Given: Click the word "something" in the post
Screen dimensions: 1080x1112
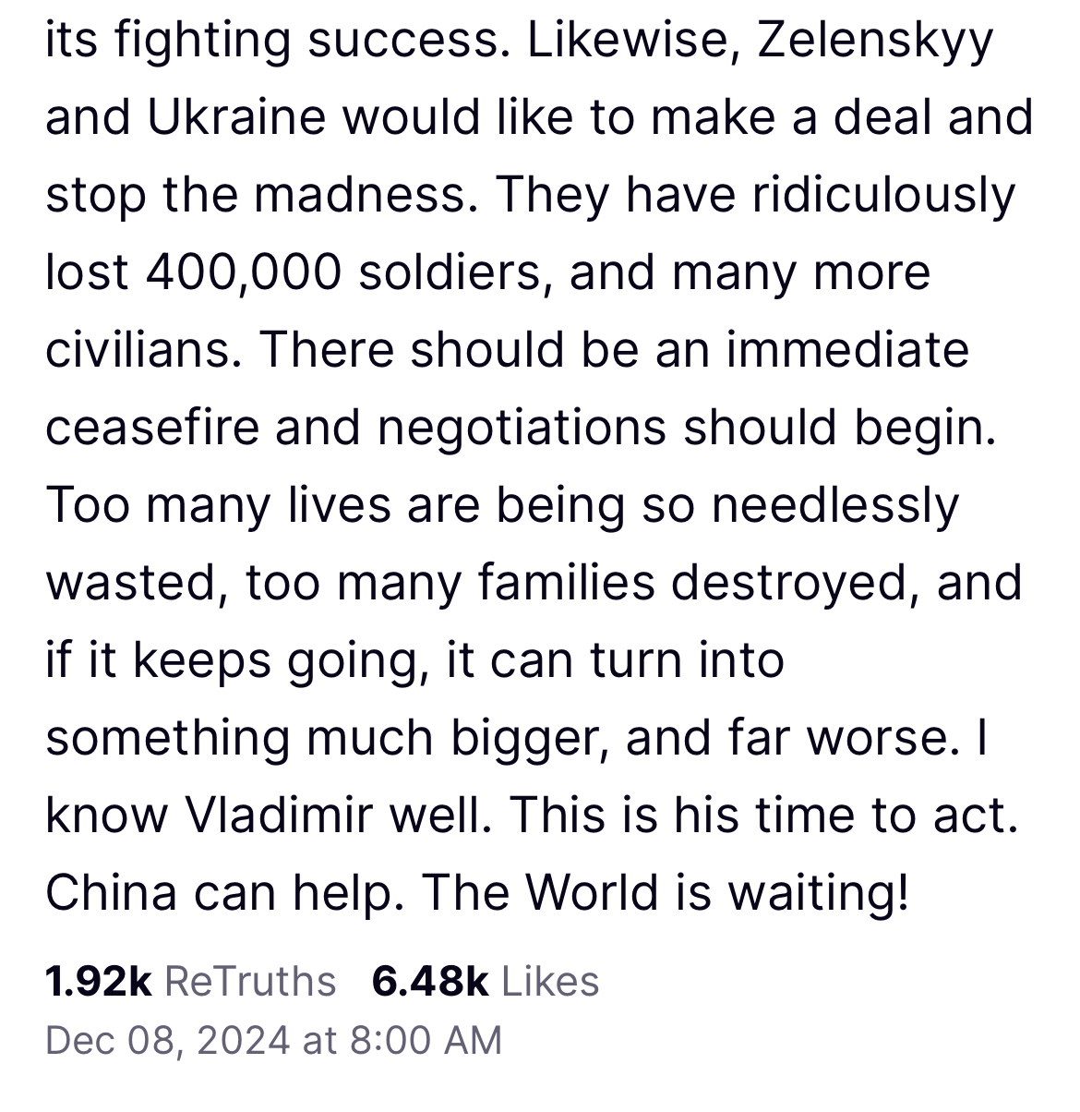Looking at the screenshot, I should 162,739.
